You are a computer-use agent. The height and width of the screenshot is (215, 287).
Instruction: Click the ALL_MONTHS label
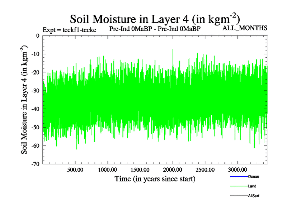point(245,28)
